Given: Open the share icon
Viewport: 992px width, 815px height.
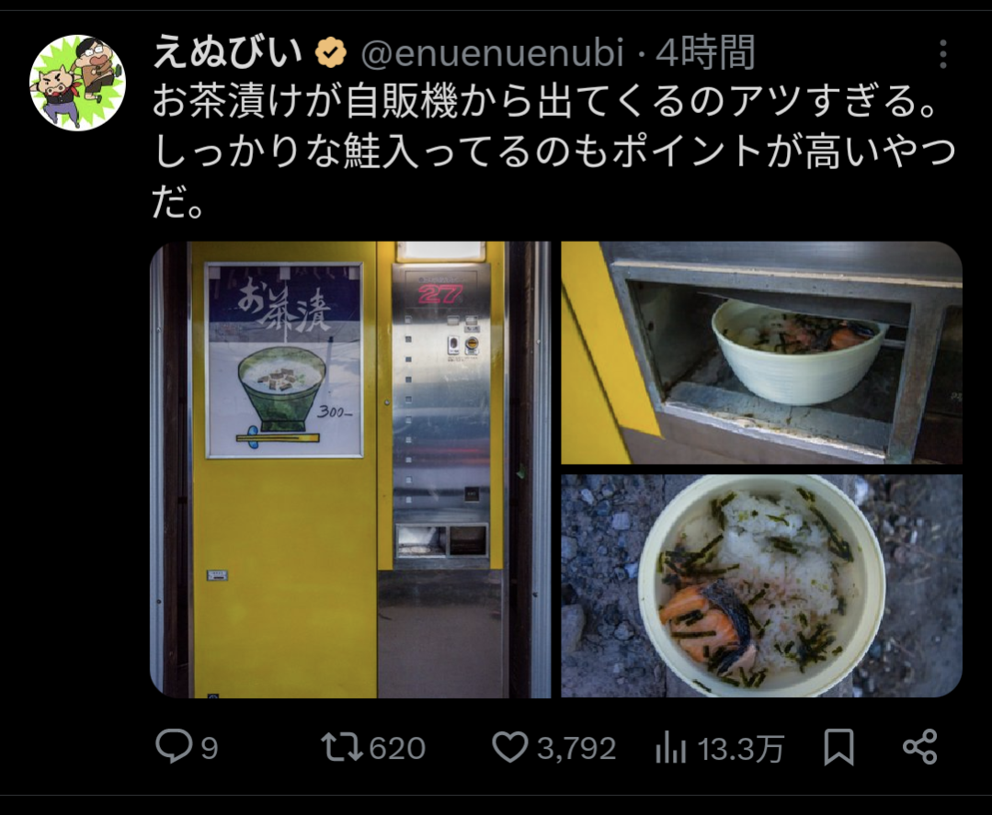Looking at the screenshot, I should [920, 747].
